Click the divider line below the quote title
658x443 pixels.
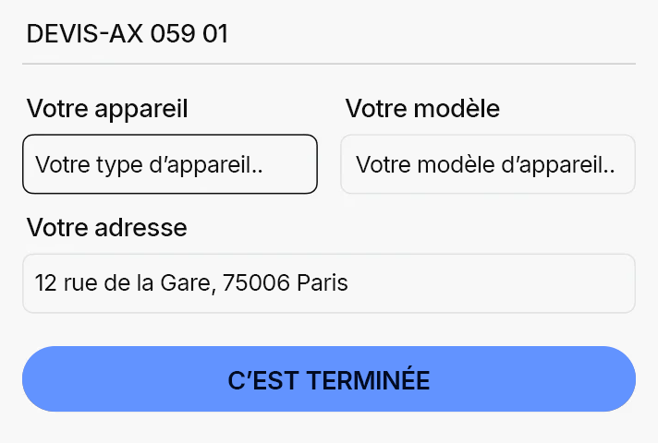[x=329, y=64]
